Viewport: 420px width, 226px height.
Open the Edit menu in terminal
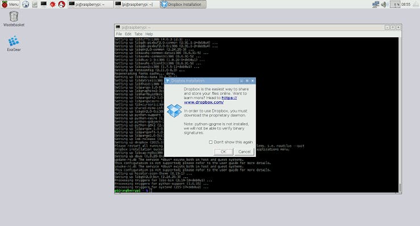coord(128,34)
